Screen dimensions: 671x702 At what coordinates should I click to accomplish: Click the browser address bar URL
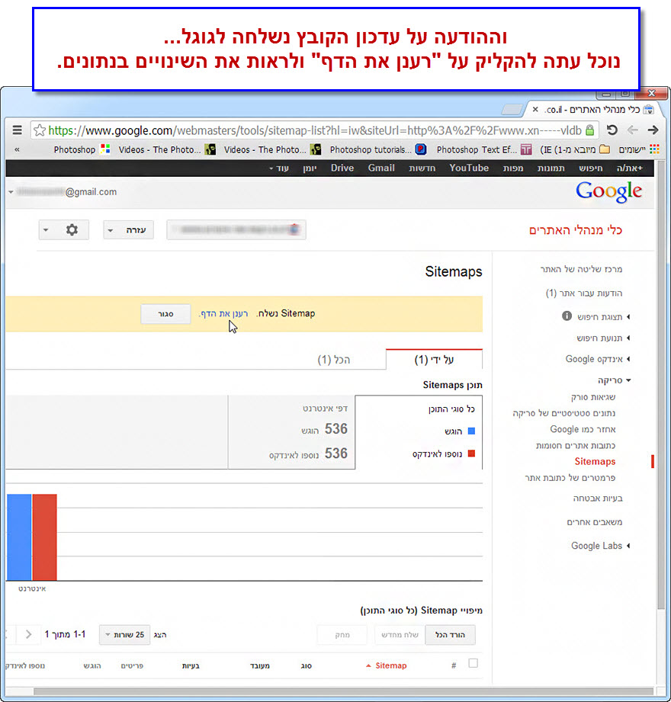tap(314, 130)
